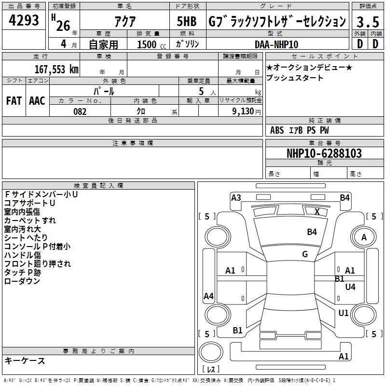
Task: Click the 検査員記入欄 section header
Action: tap(98, 186)
